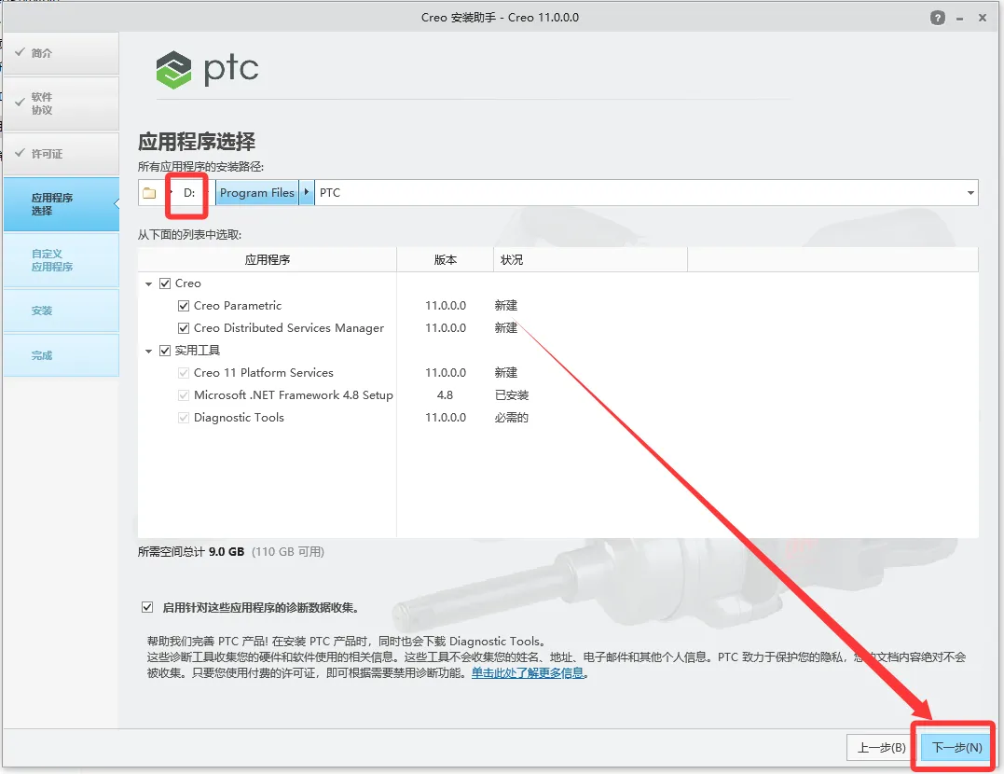Go to 许可证 step in sidebar
This screenshot has width=1004, height=774.
(x=62, y=154)
